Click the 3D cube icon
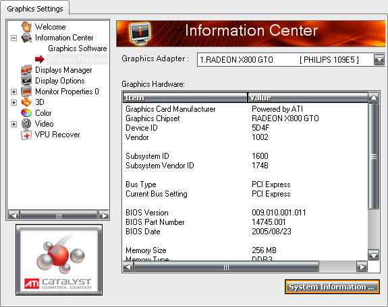Screen dimensions: 388x307 pos(26,102)
